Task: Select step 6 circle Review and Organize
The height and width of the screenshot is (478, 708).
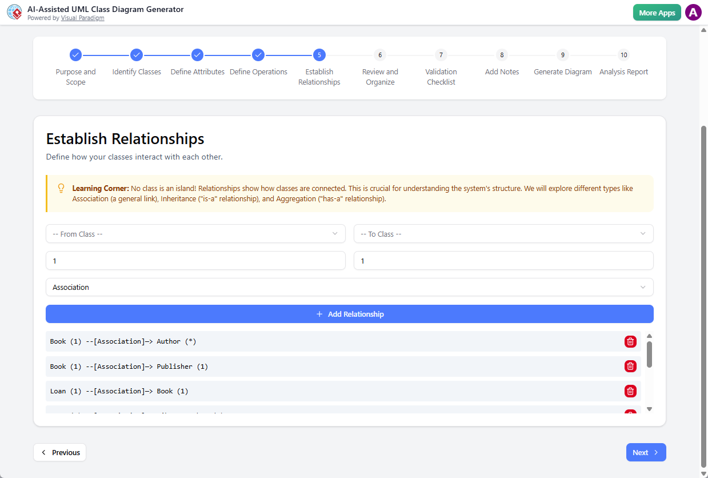Action: click(x=380, y=55)
